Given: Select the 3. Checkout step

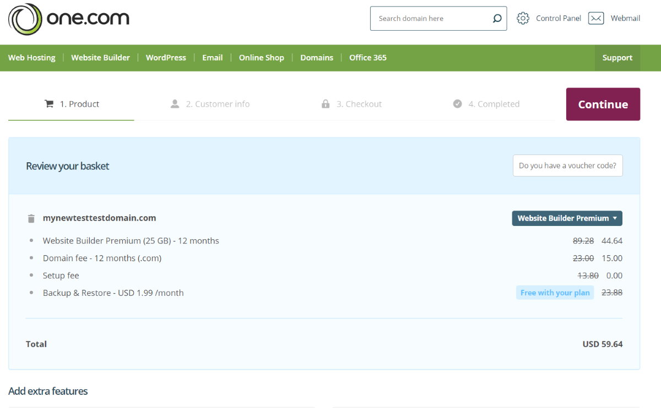Looking at the screenshot, I should [x=351, y=104].
